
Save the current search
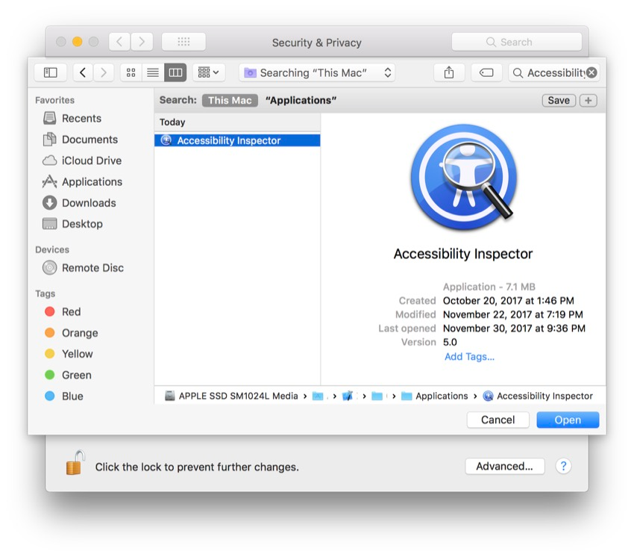pos(559,100)
